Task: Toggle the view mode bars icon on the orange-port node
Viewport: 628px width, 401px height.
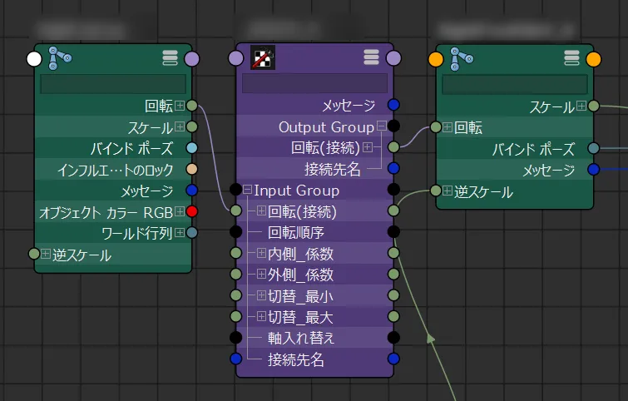Action: coord(571,58)
